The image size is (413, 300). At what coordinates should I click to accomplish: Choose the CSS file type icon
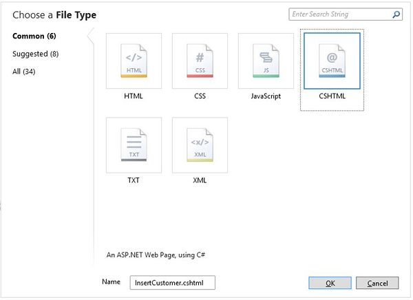coord(200,61)
